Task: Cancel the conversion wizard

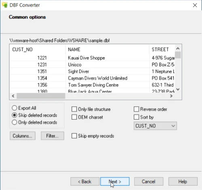Action: pos(149,182)
